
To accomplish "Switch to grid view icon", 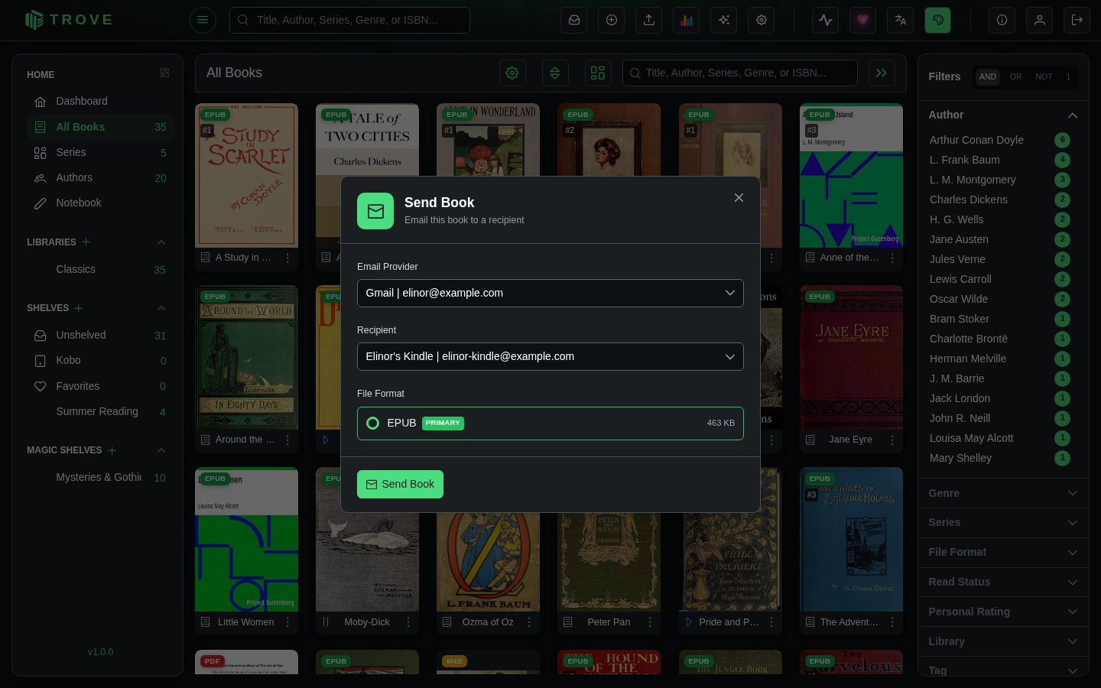I will 598,73.
